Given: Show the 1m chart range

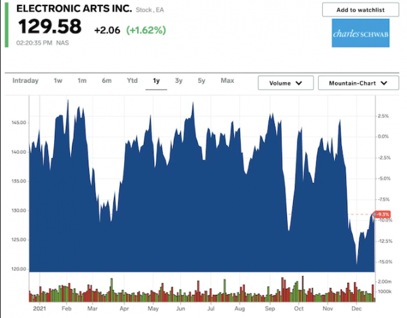Looking at the screenshot, I should point(82,81).
